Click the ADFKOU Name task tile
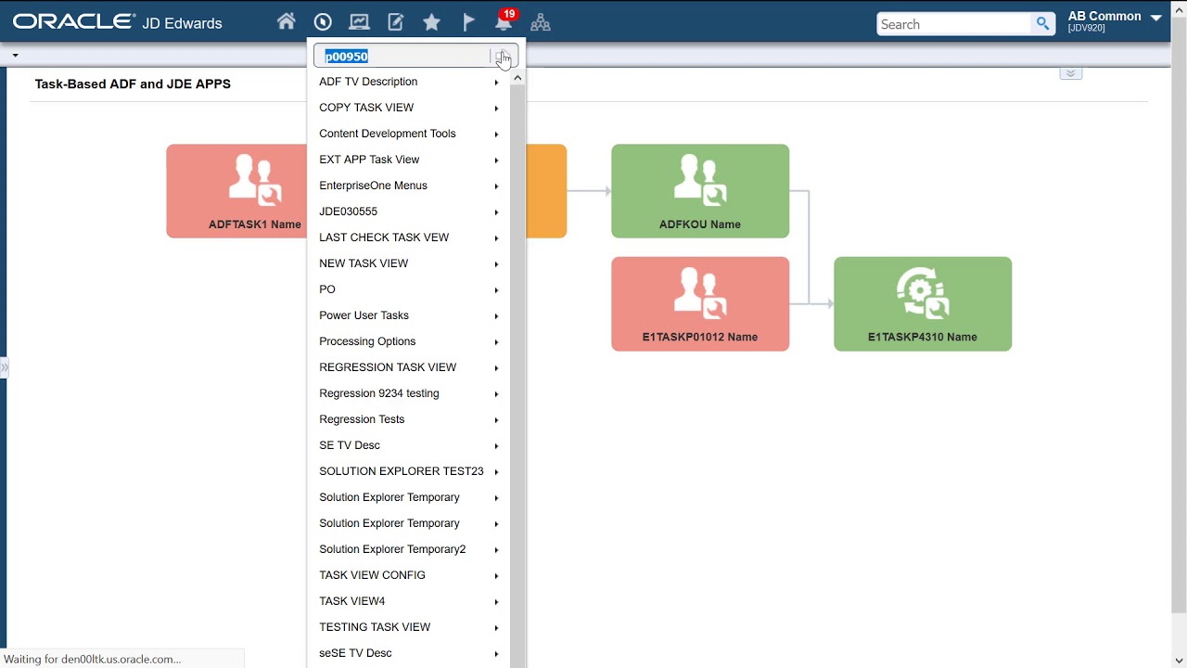 coord(700,191)
